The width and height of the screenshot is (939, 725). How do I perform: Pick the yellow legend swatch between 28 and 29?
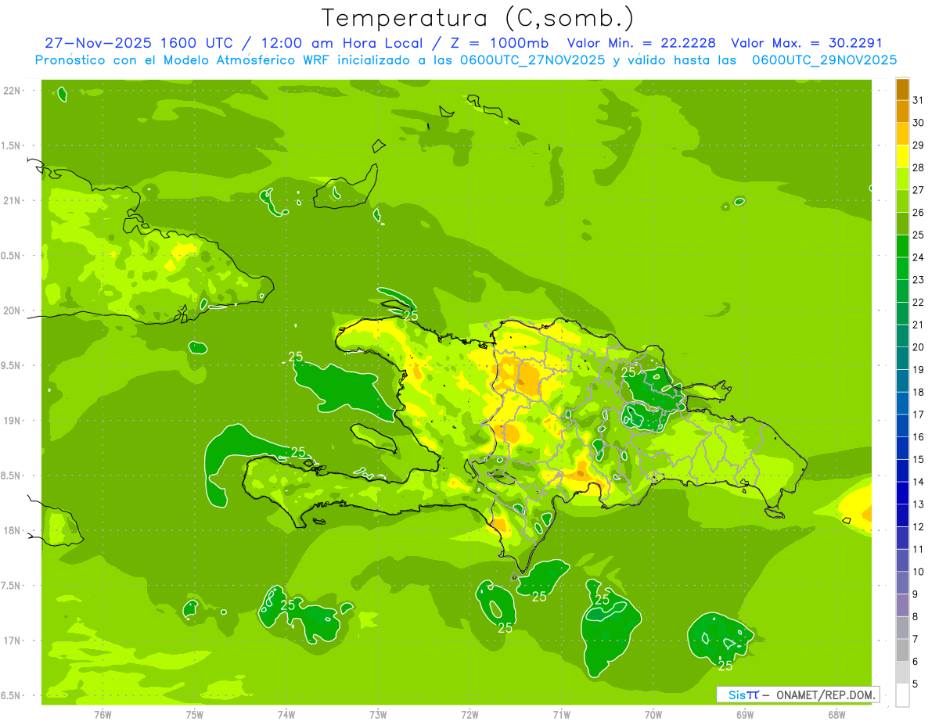902,156
